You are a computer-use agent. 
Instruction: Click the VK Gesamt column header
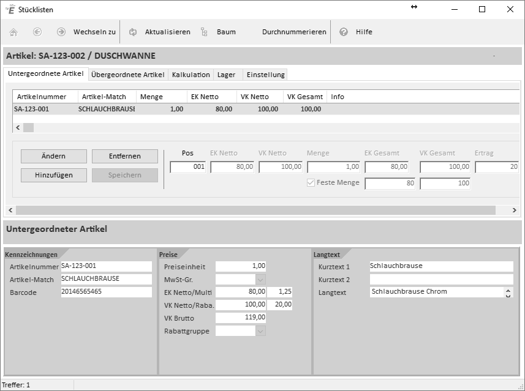click(x=305, y=97)
